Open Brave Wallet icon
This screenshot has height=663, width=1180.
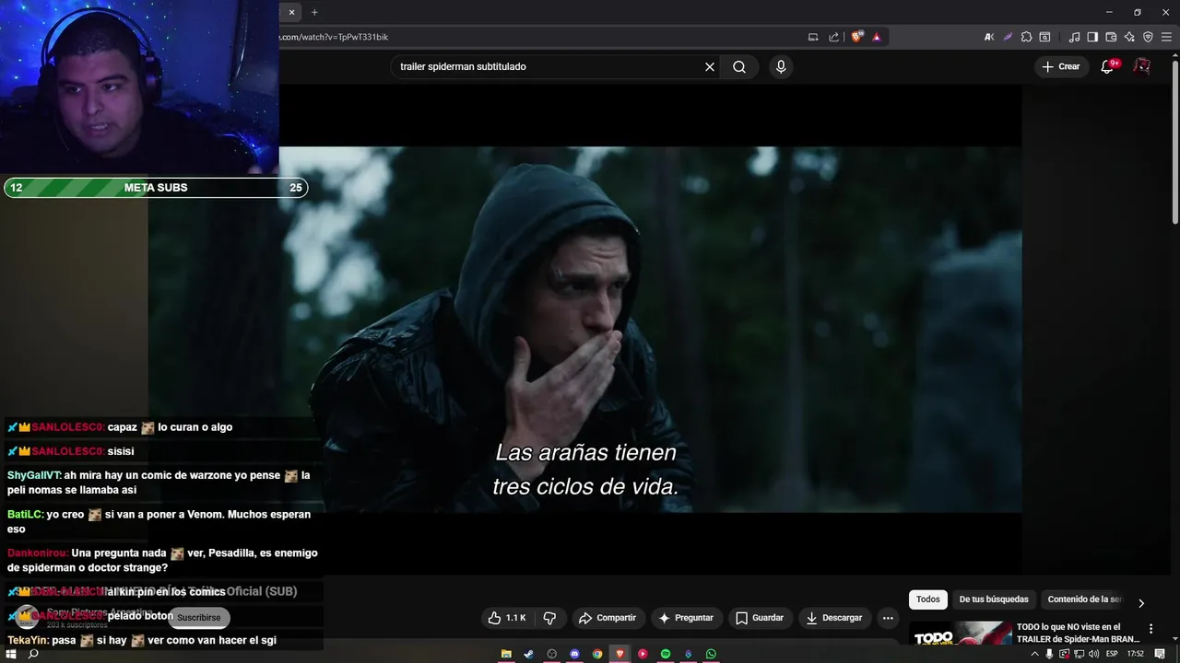[x=1111, y=37]
